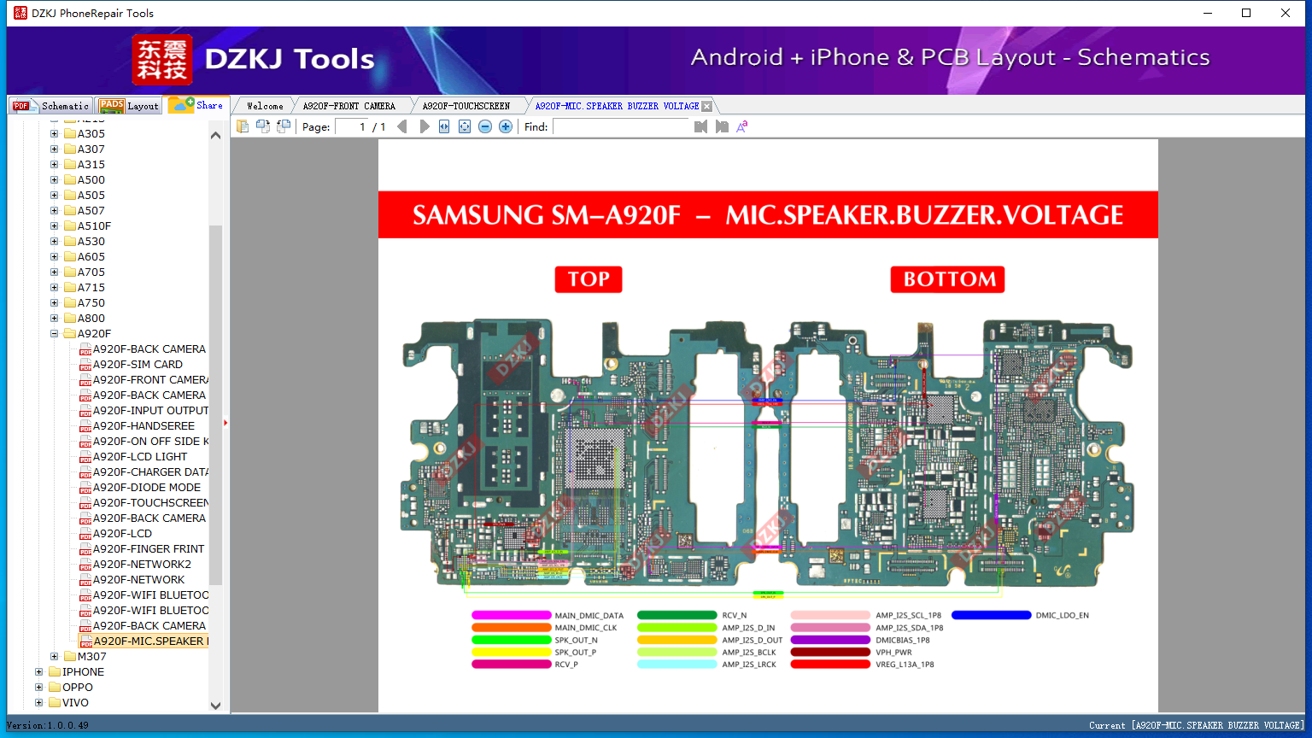Expand the M307 folder node
This screenshot has height=738, width=1312.
tap(54, 656)
